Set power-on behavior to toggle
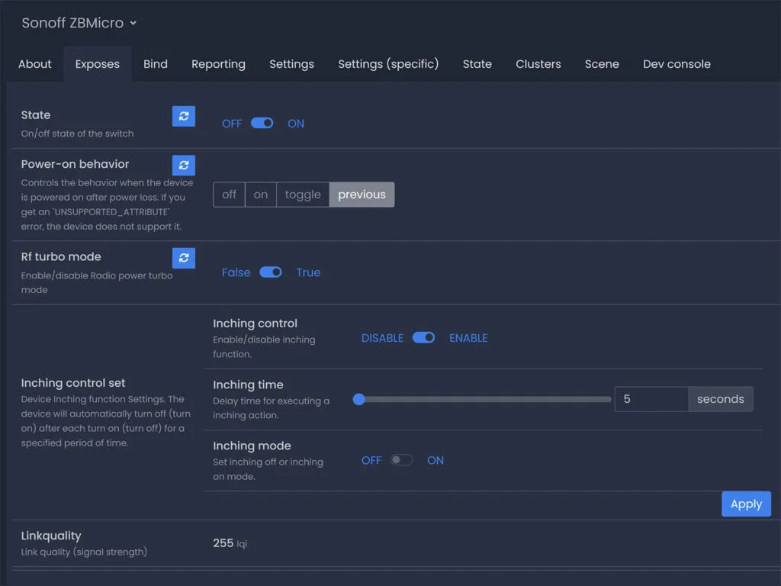This screenshot has width=781, height=586. (303, 195)
